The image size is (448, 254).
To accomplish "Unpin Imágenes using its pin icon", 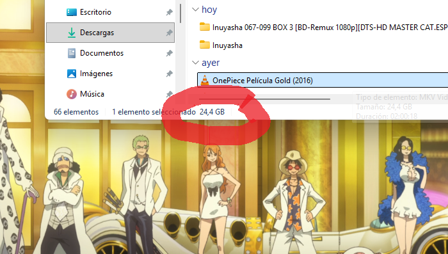I will tap(170, 74).
